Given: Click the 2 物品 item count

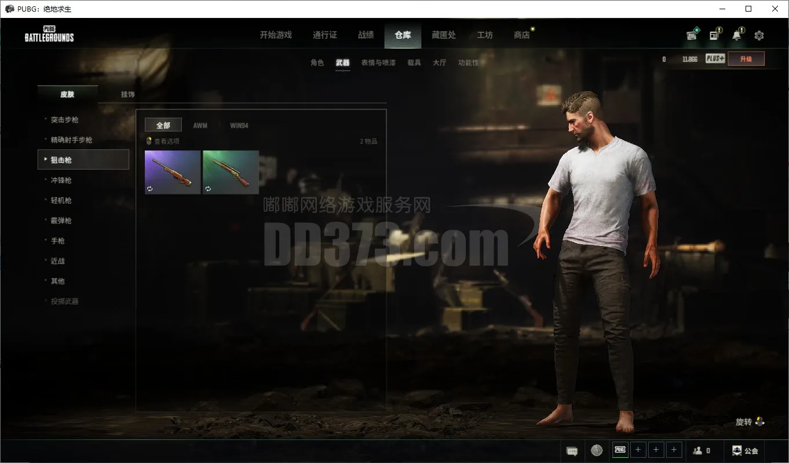Looking at the screenshot, I should pos(368,141).
